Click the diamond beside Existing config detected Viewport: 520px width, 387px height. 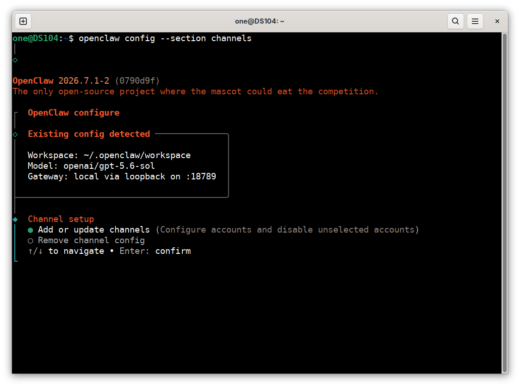point(15,135)
